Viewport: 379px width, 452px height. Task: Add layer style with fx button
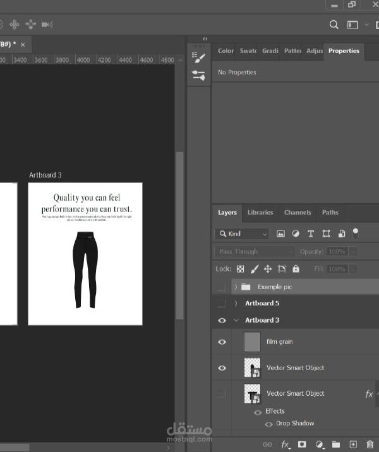click(285, 444)
